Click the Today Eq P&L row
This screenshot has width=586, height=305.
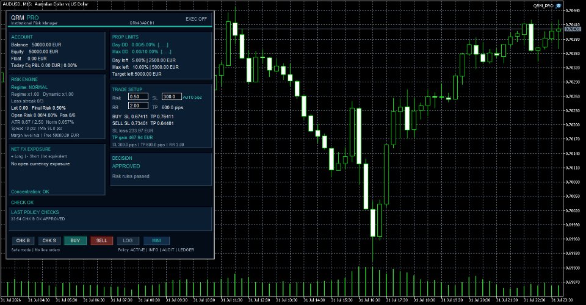coord(44,65)
